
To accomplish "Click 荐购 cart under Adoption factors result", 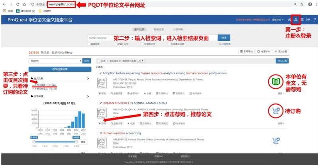I will pos(102,94).
